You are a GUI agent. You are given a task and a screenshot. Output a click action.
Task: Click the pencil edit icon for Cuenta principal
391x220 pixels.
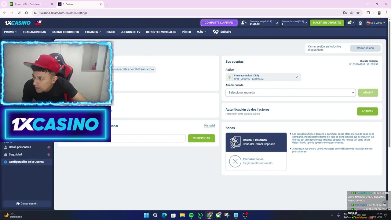pos(296,77)
